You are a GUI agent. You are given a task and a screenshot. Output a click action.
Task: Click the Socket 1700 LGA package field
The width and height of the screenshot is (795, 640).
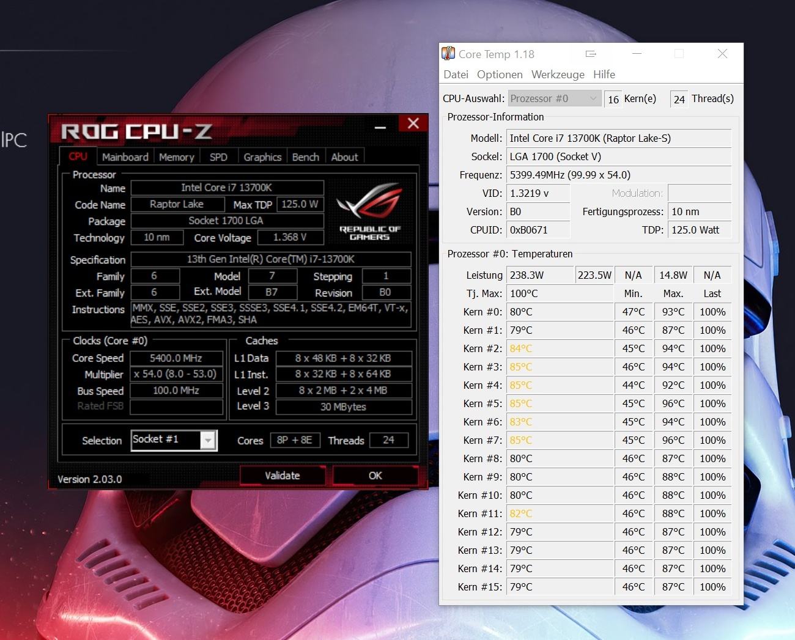[x=227, y=221]
